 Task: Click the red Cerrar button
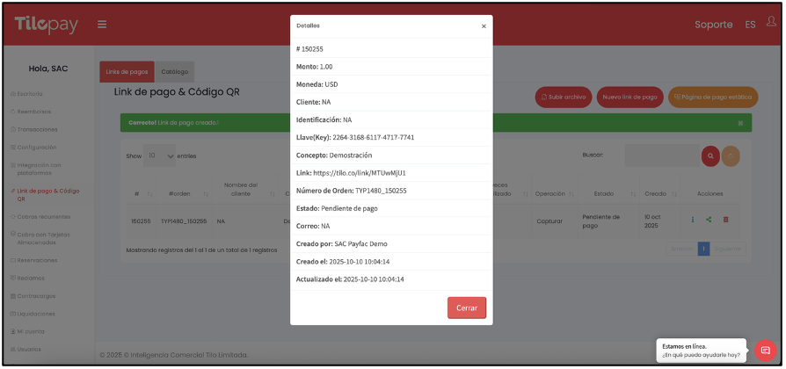coord(466,308)
